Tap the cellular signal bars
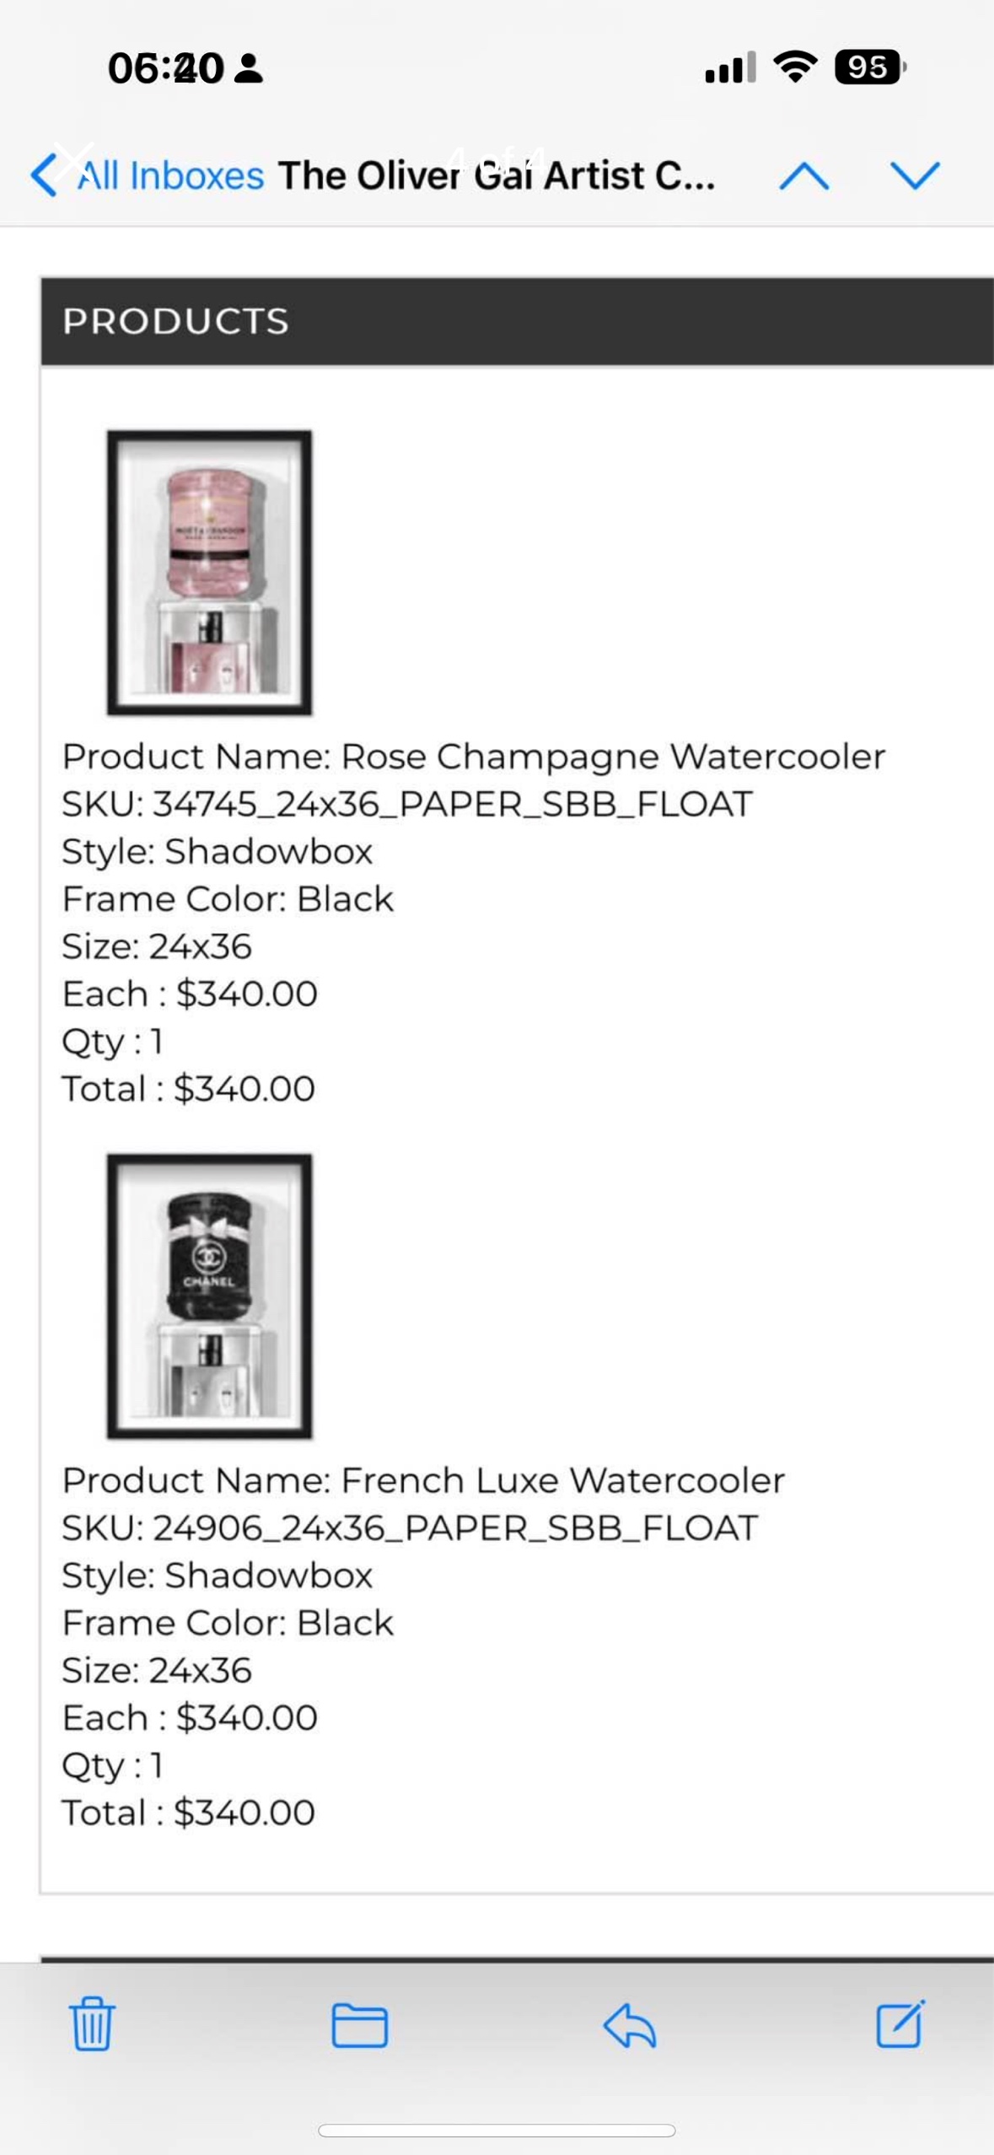Viewport: 994px width, 2155px height. pos(730,67)
